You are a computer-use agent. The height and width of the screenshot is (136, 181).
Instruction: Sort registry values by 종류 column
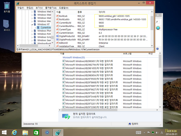[87, 12]
